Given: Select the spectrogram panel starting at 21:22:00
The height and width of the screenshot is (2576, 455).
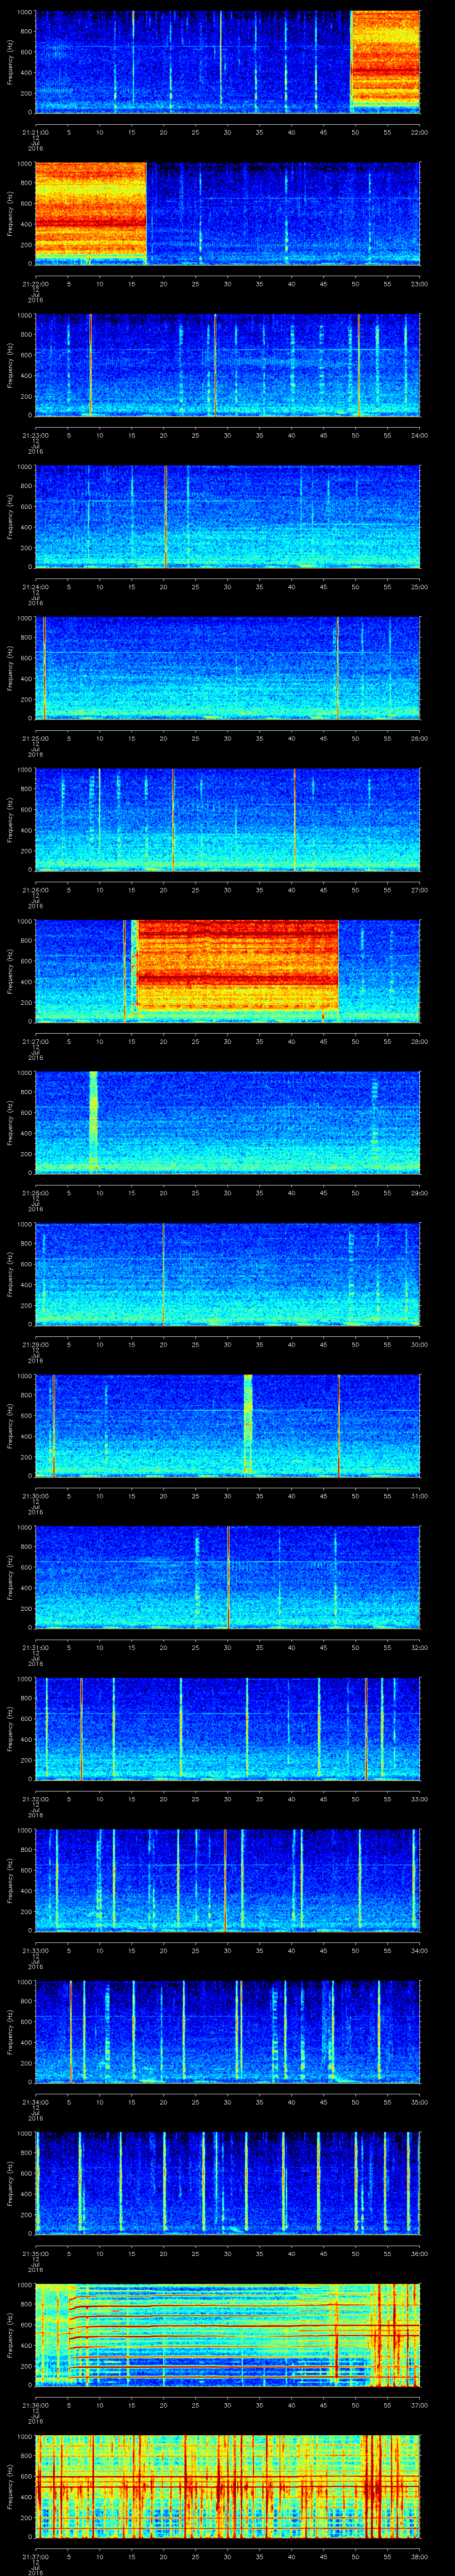Looking at the screenshot, I should point(227,213).
